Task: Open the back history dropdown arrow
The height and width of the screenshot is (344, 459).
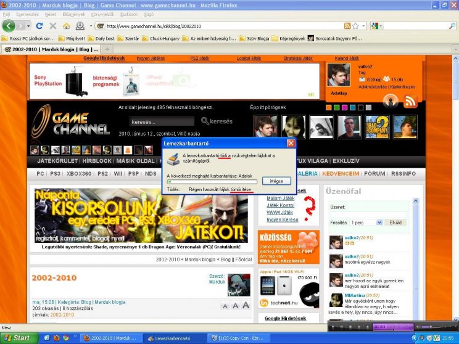Action: point(28,26)
